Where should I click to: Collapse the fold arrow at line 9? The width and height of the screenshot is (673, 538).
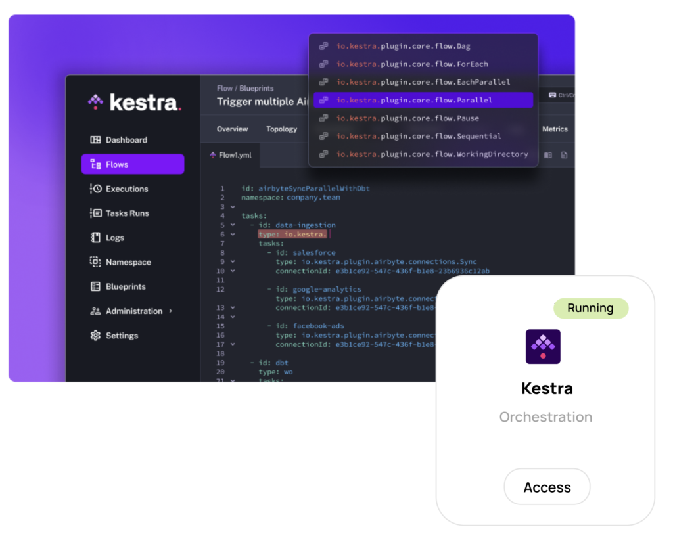(x=233, y=261)
